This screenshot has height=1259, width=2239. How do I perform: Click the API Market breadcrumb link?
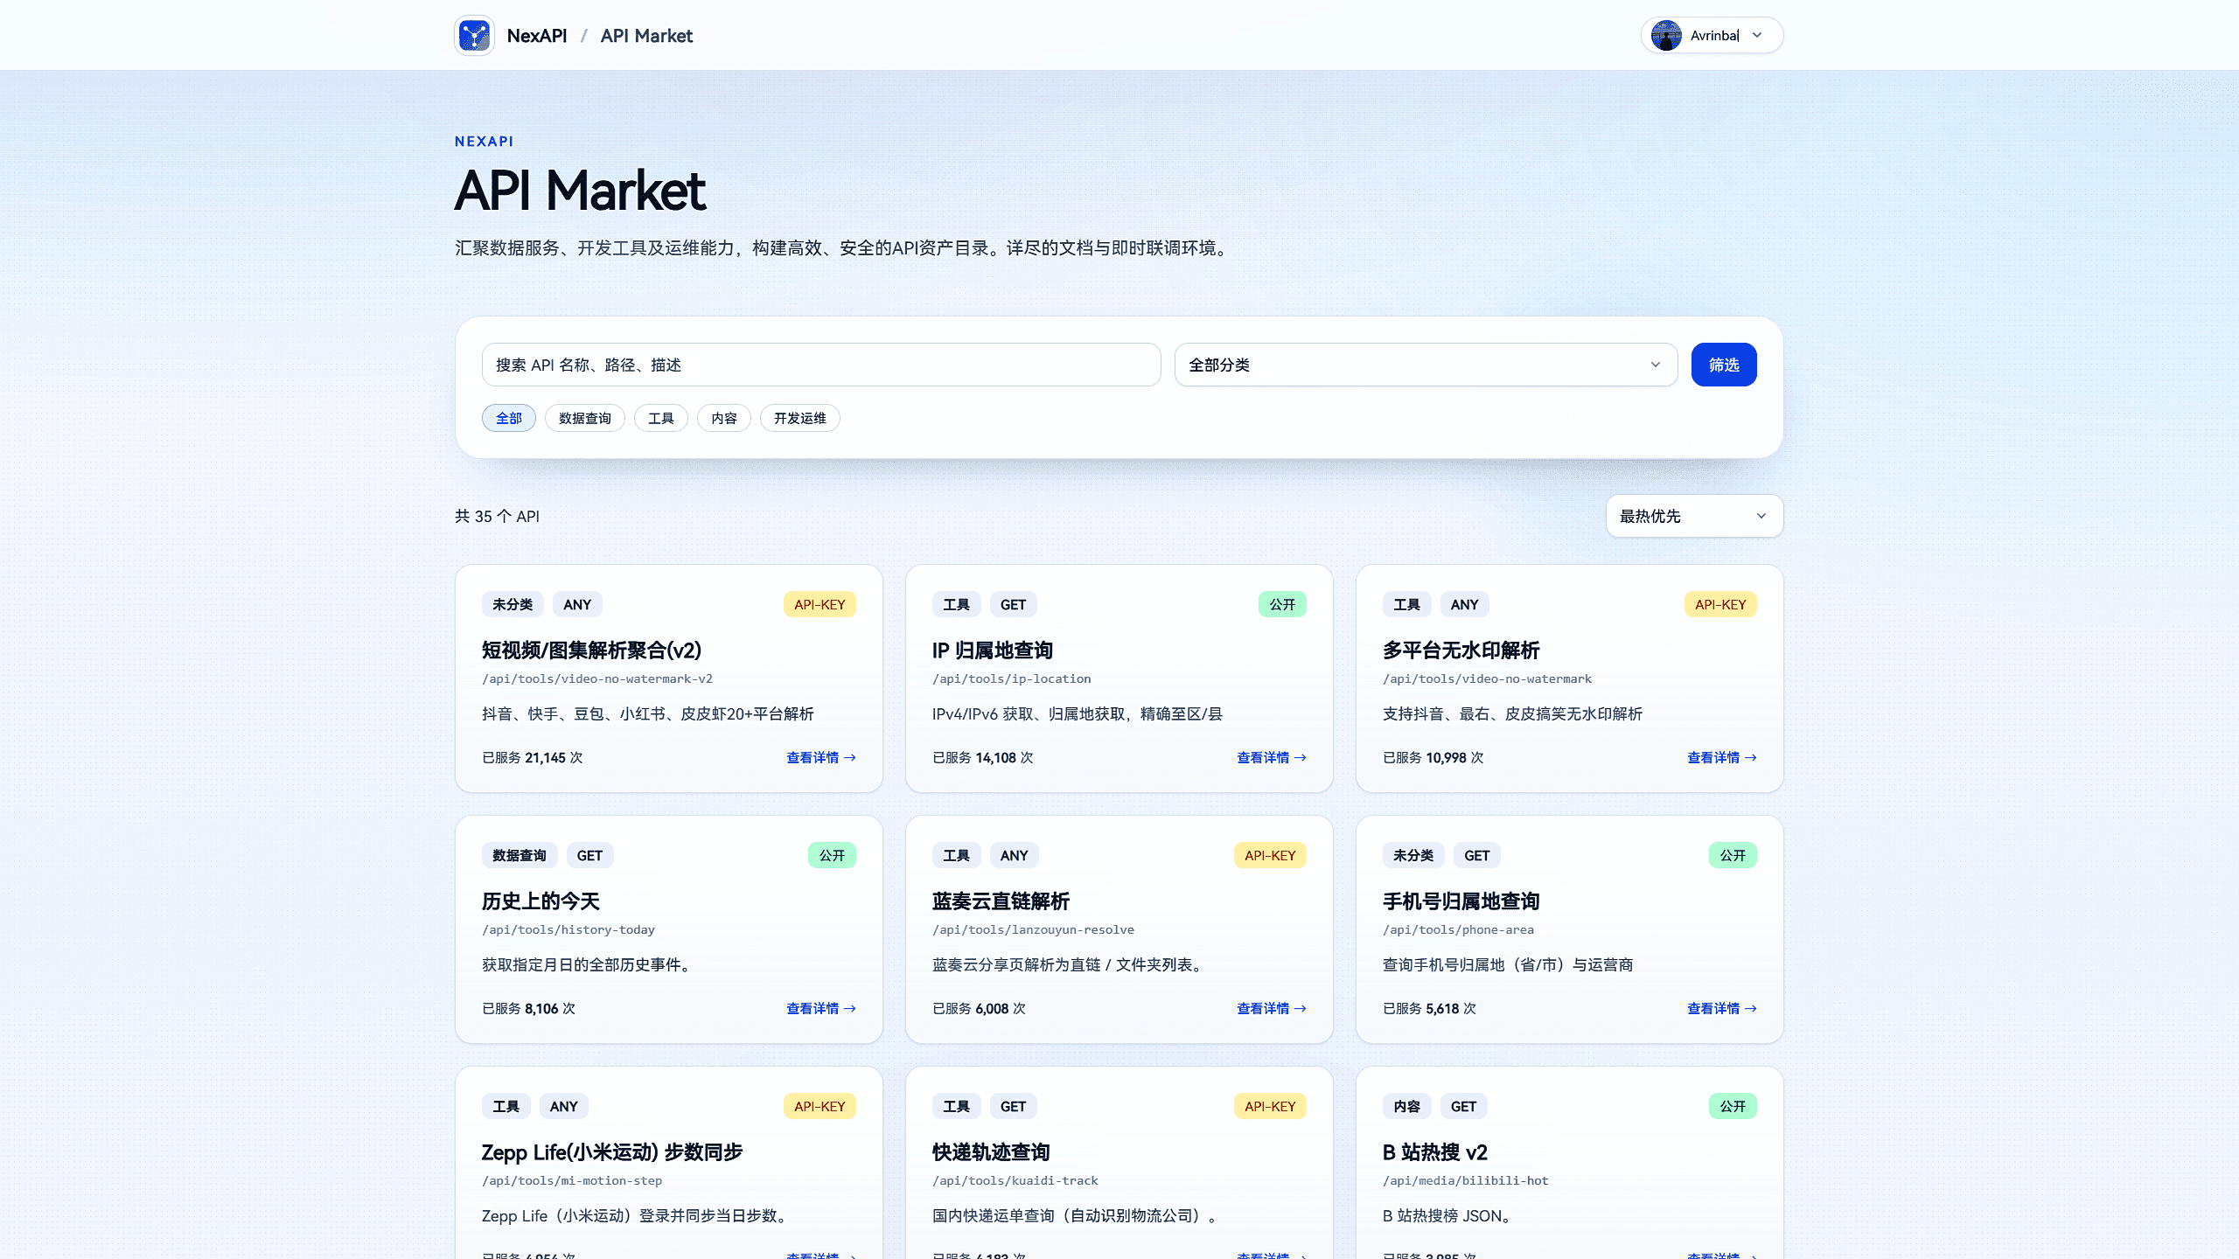(645, 36)
